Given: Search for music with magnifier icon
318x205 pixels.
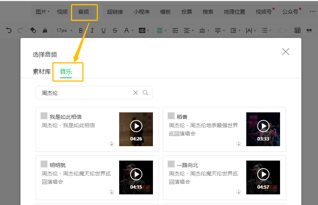Looking at the screenshot, I should coord(145,93).
